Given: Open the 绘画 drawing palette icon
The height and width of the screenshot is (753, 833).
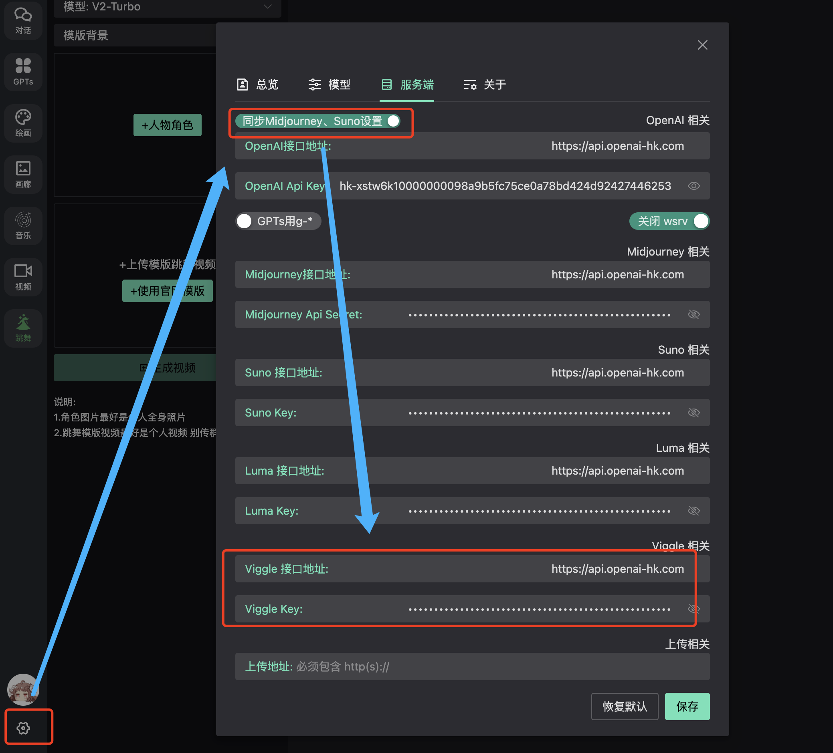Looking at the screenshot, I should [x=23, y=123].
